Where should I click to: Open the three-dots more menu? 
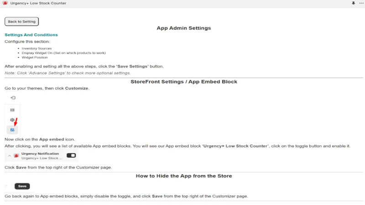pos(361,3)
